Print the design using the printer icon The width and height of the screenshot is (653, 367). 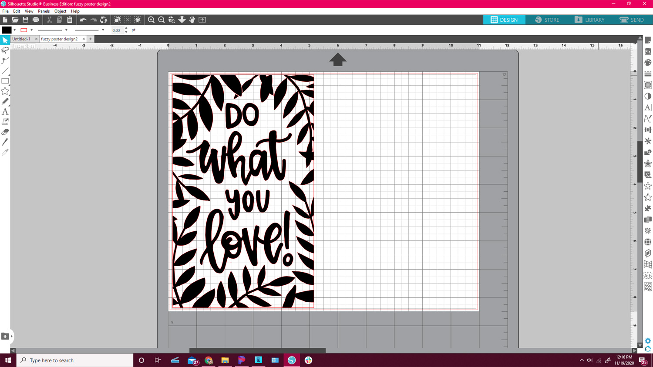(x=36, y=20)
